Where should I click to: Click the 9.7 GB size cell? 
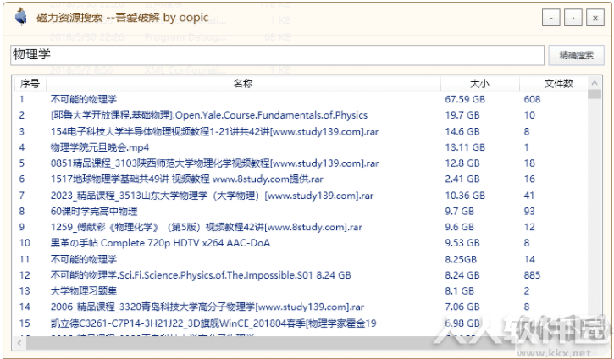(459, 212)
